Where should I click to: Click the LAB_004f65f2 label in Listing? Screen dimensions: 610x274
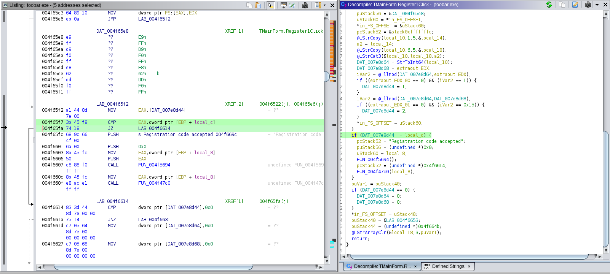(112, 104)
